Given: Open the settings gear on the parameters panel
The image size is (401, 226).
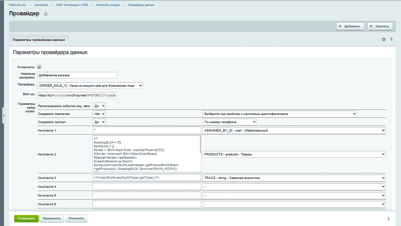Looking at the screenshot, I should pyautogui.click(x=384, y=39).
